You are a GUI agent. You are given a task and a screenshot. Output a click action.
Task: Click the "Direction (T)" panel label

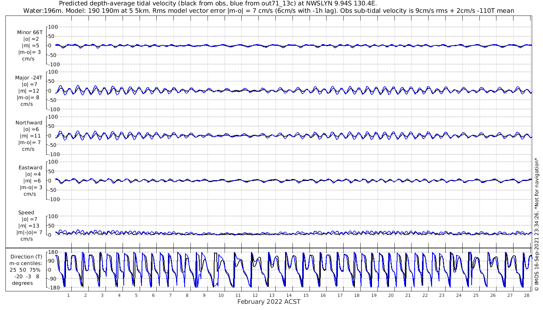26,257
